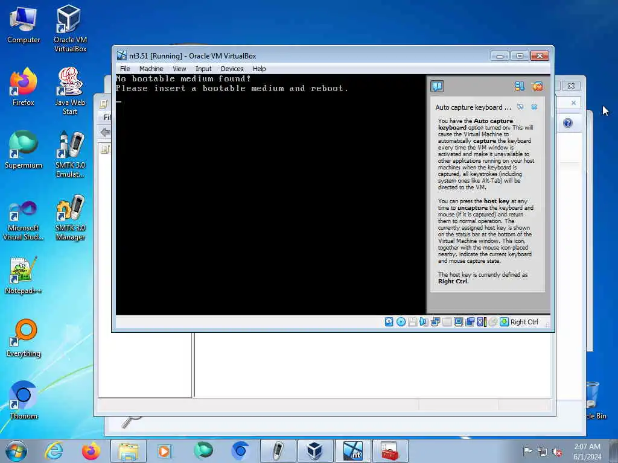Maximize the nt3.51 VirtualBox window
Image resolution: width=618 pixels, height=463 pixels.
pyautogui.click(x=520, y=56)
